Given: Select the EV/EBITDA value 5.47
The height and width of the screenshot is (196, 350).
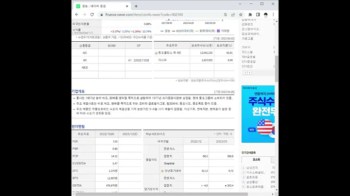Looking at the screenshot, I should pos(115,163).
